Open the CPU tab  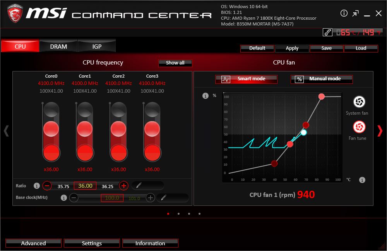click(20, 46)
